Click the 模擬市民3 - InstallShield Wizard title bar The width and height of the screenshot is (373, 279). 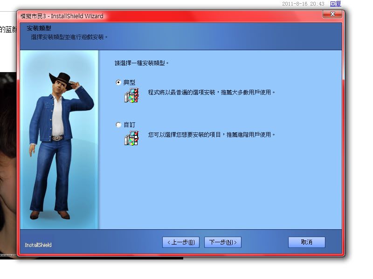(181, 16)
